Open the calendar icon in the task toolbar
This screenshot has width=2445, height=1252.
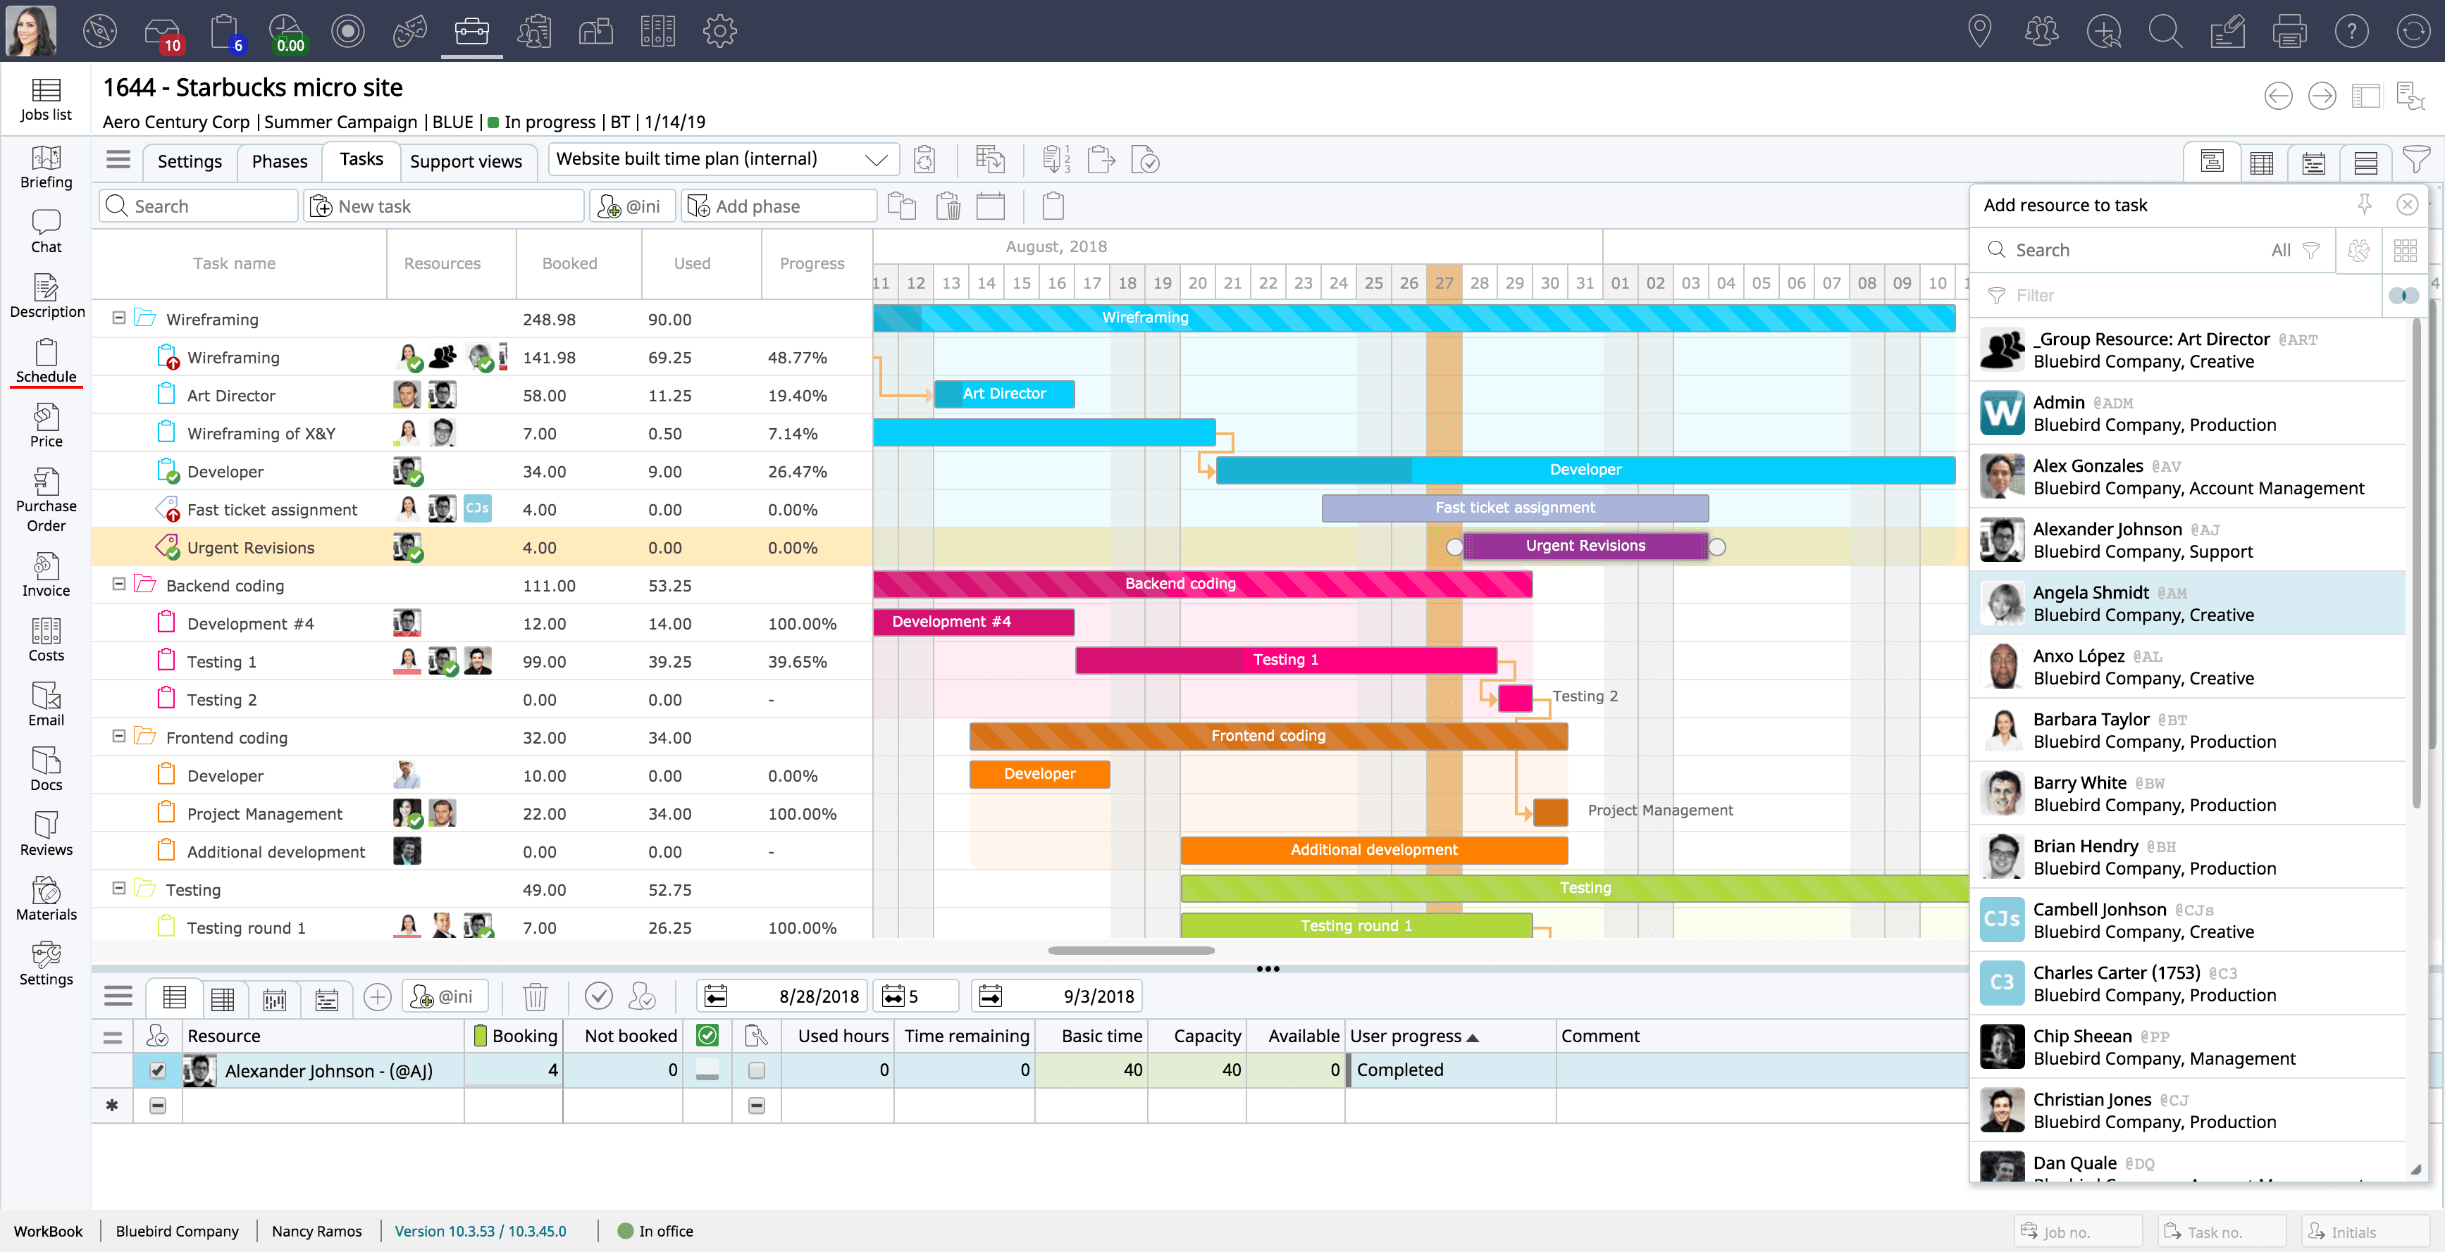991,206
